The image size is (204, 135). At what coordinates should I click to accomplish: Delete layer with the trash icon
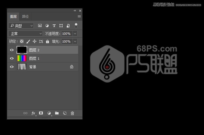tap(73, 113)
